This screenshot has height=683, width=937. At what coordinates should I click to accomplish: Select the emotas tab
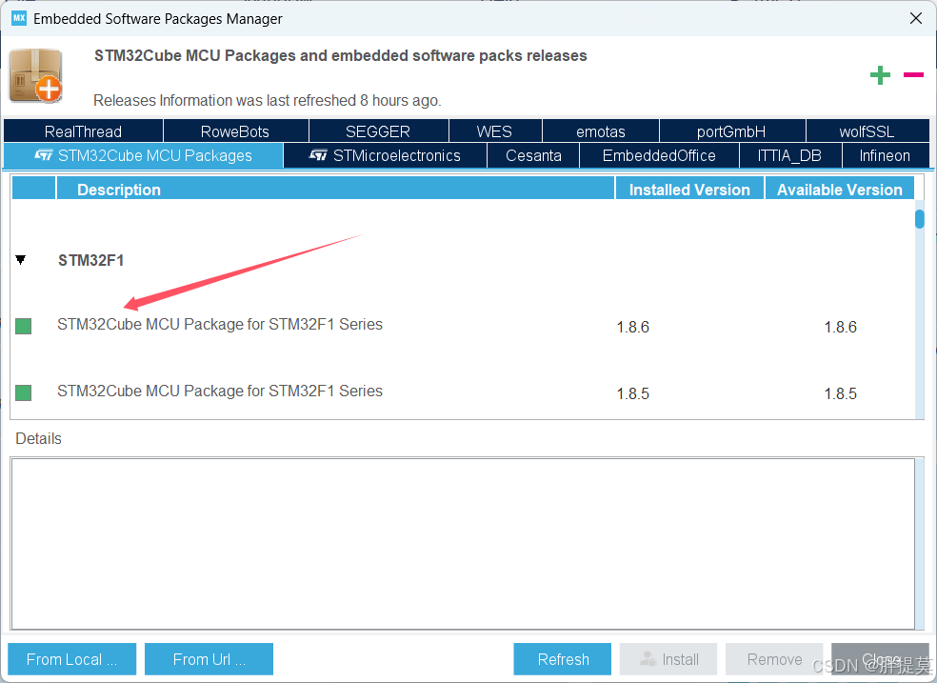pyautogui.click(x=601, y=131)
